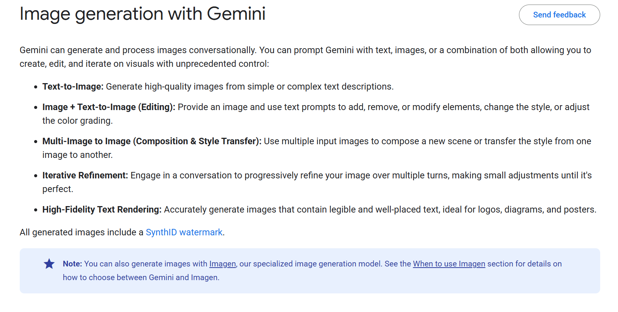Screen dimensions: 618x312
Task: Click the star icon in the note box
Action: point(49,264)
